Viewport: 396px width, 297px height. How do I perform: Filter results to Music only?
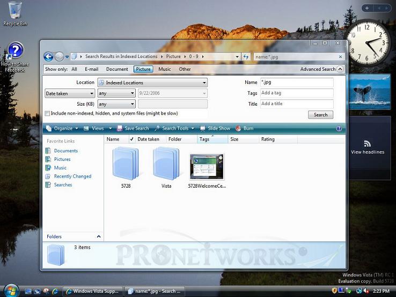164,69
